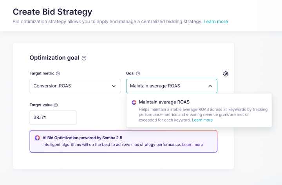Image resolution: width=282 pixels, height=185 pixels.
Task: Open Learn more link in Goal dropdown option
Action: 202,120
